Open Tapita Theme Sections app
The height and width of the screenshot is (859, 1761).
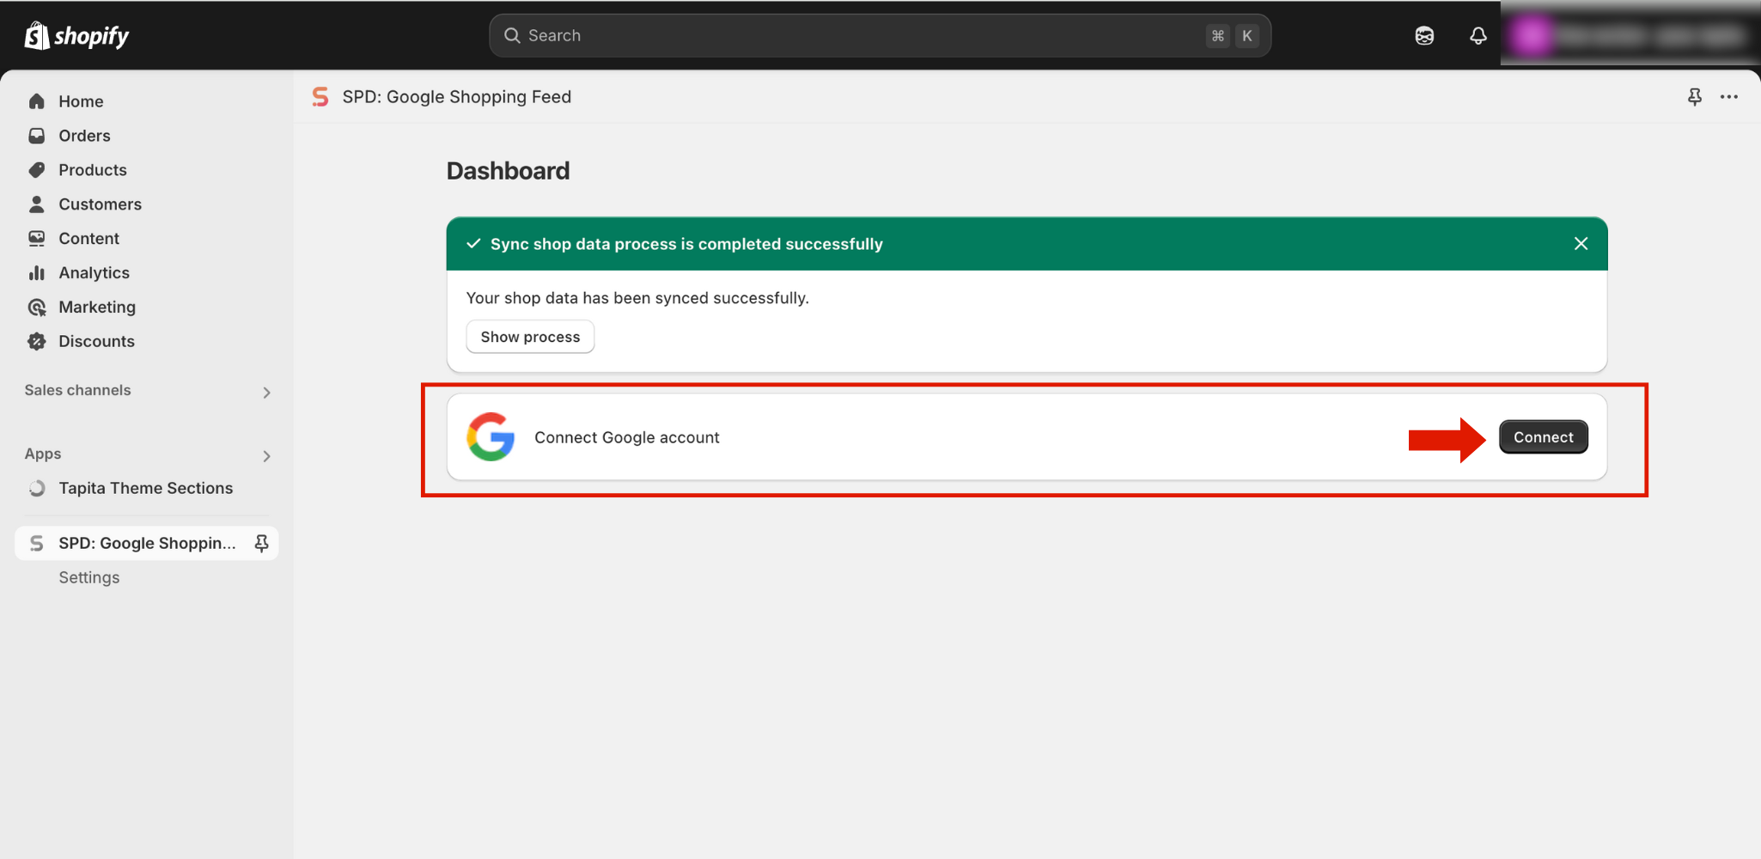click(x=147, y=488)
